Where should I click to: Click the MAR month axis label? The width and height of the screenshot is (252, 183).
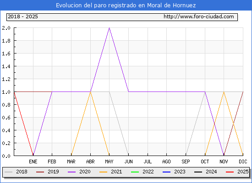(71, 161)
